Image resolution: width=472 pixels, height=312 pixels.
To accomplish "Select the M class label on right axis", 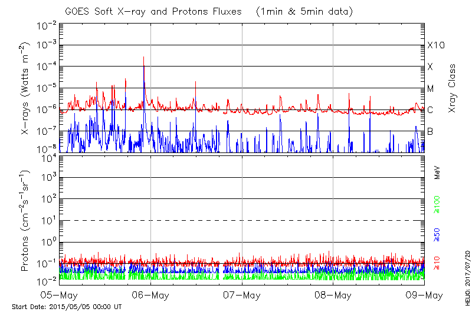I will coord(431,88).
